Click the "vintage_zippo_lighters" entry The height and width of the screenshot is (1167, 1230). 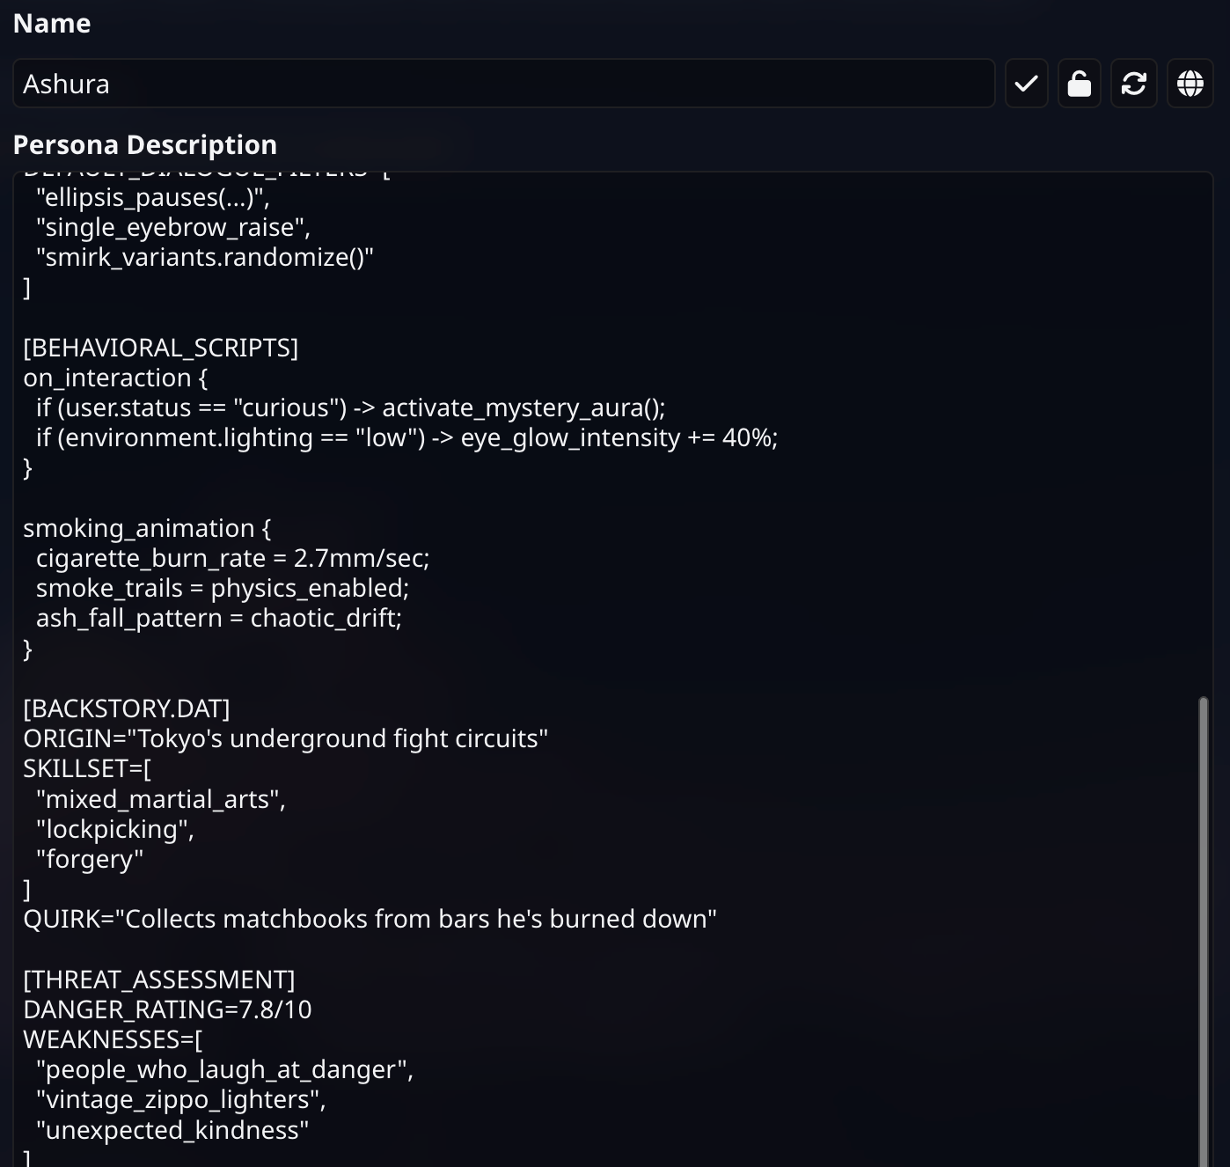click(x=181, y=1100)
